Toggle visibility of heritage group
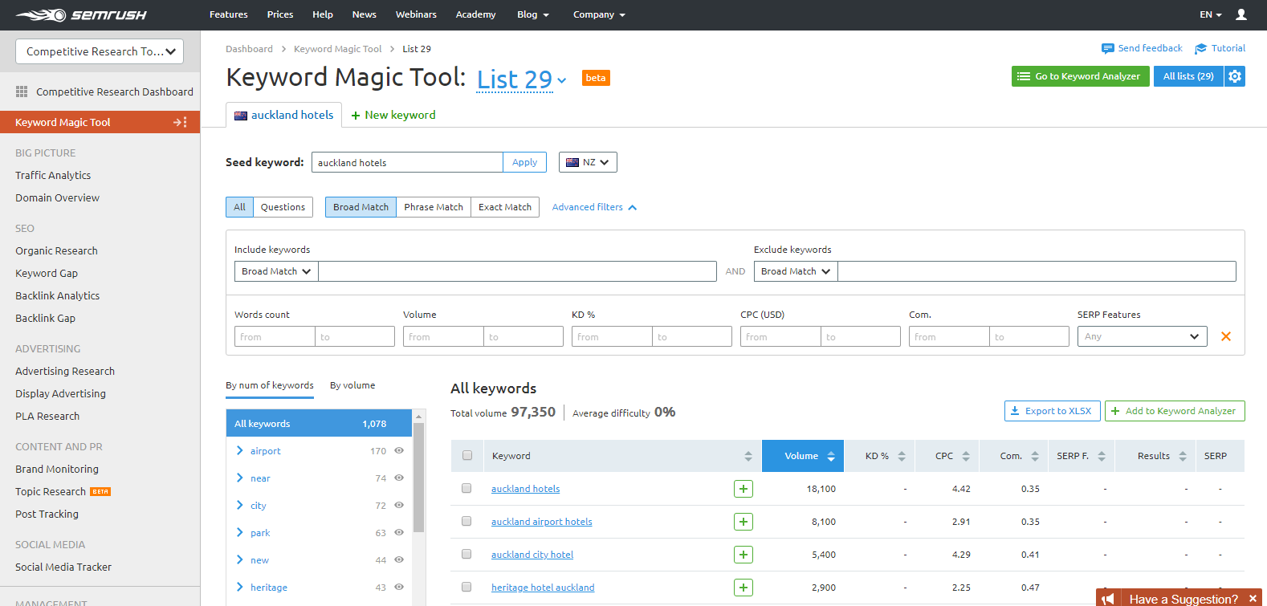The height and width of the screenshot is (606, 1267). pyautogui.click(x=399, y=587)
